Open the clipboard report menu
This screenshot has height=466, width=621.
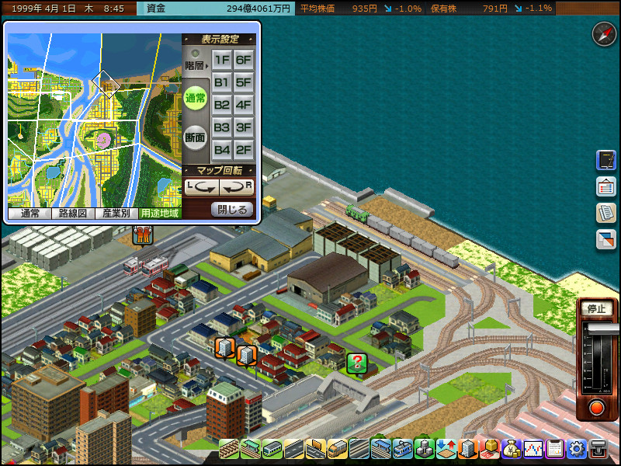tap(555, 449)
